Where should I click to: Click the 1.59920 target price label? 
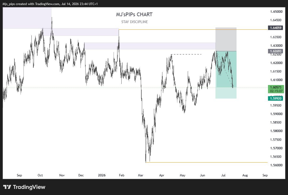(275, 98)
